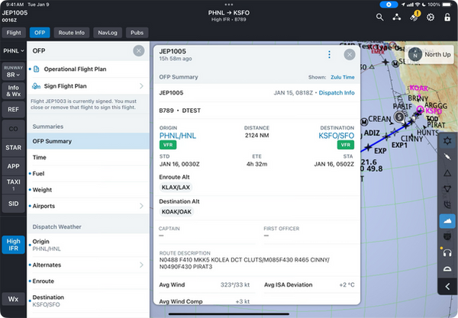Tap the battery status indicator
This screenshot has height=318, width=458.
[447, 5]
